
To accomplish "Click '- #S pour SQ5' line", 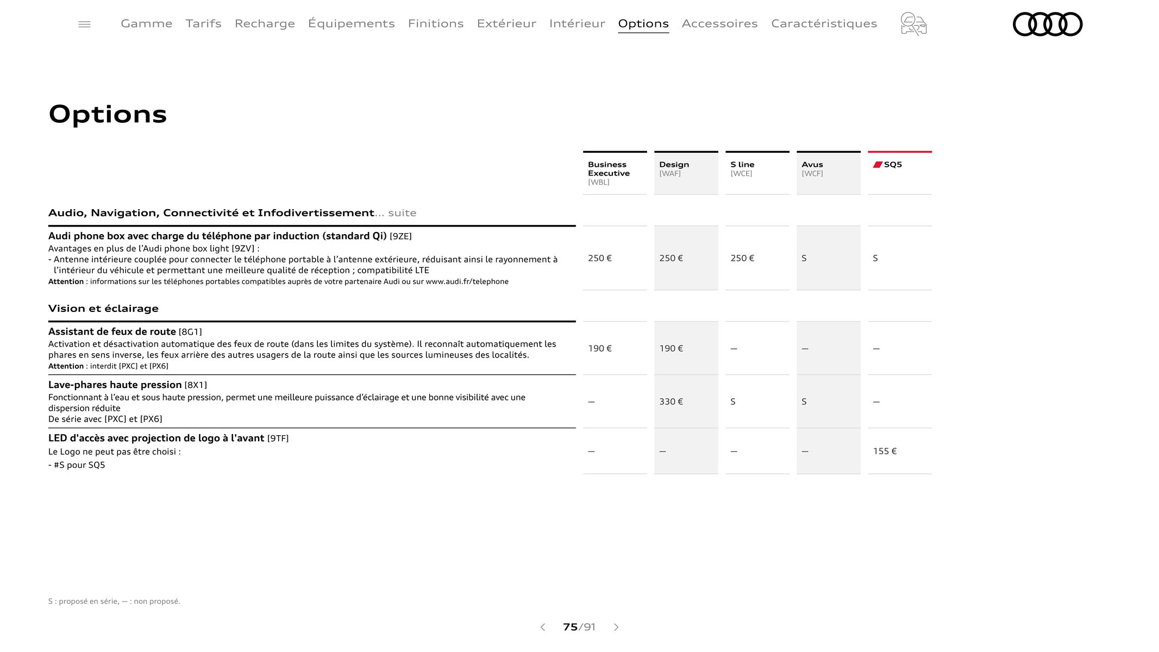I will [77, 465].
